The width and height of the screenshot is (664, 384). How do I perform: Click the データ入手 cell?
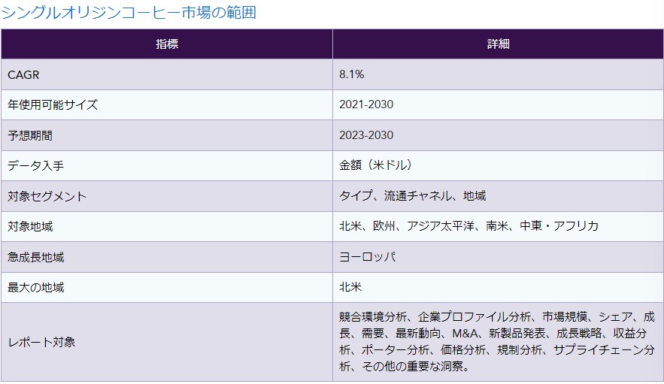click(x=167, y=165)
